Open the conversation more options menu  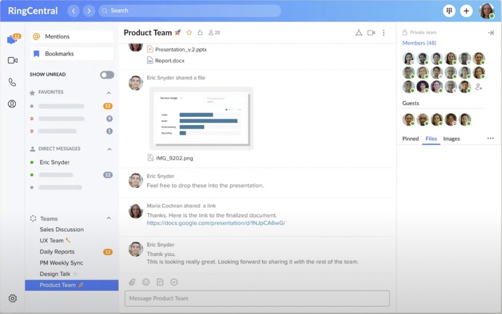coord(384,33)
